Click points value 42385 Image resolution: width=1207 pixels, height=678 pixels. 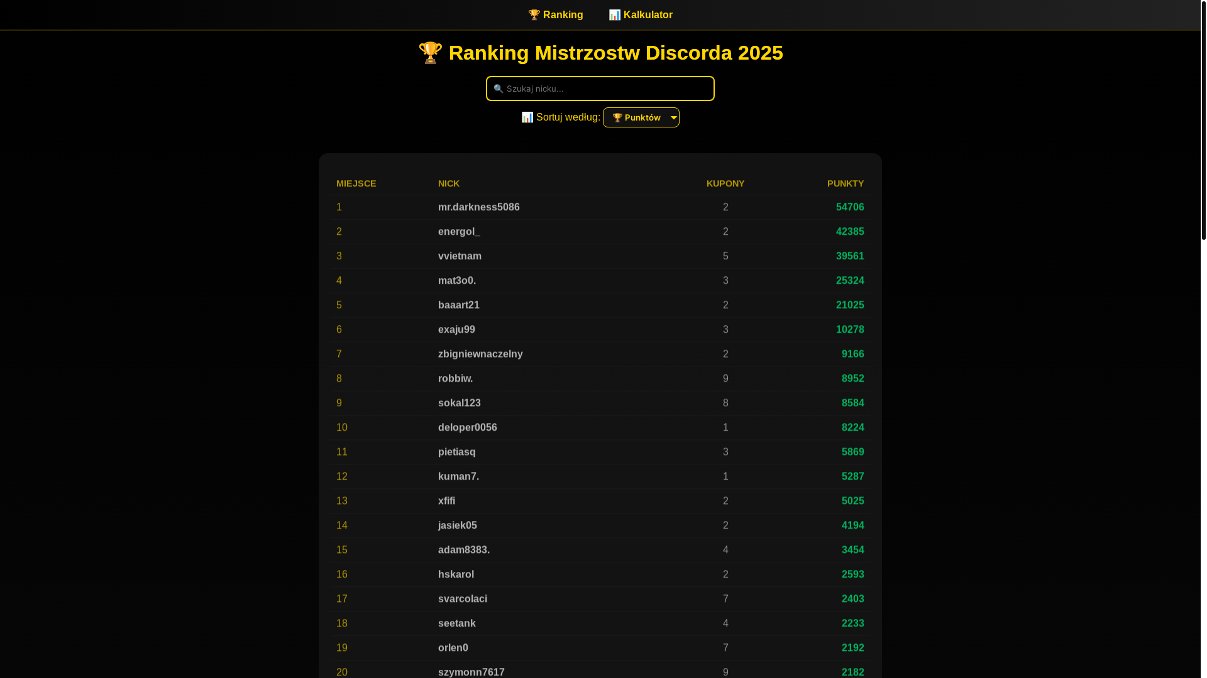(x=850, y=232)
